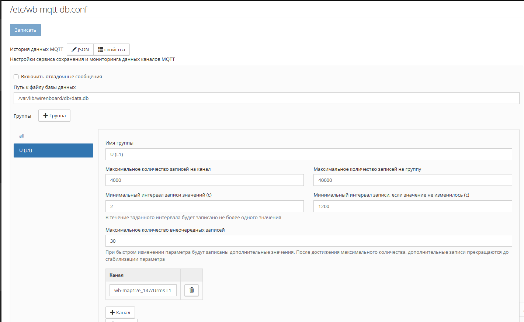Select the 'all' group tab
This screenshot has height=322, width=524.
click(x=22, y=136)
